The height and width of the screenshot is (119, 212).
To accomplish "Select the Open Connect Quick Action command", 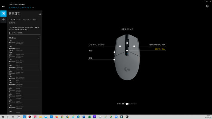I will click(24, 96).
